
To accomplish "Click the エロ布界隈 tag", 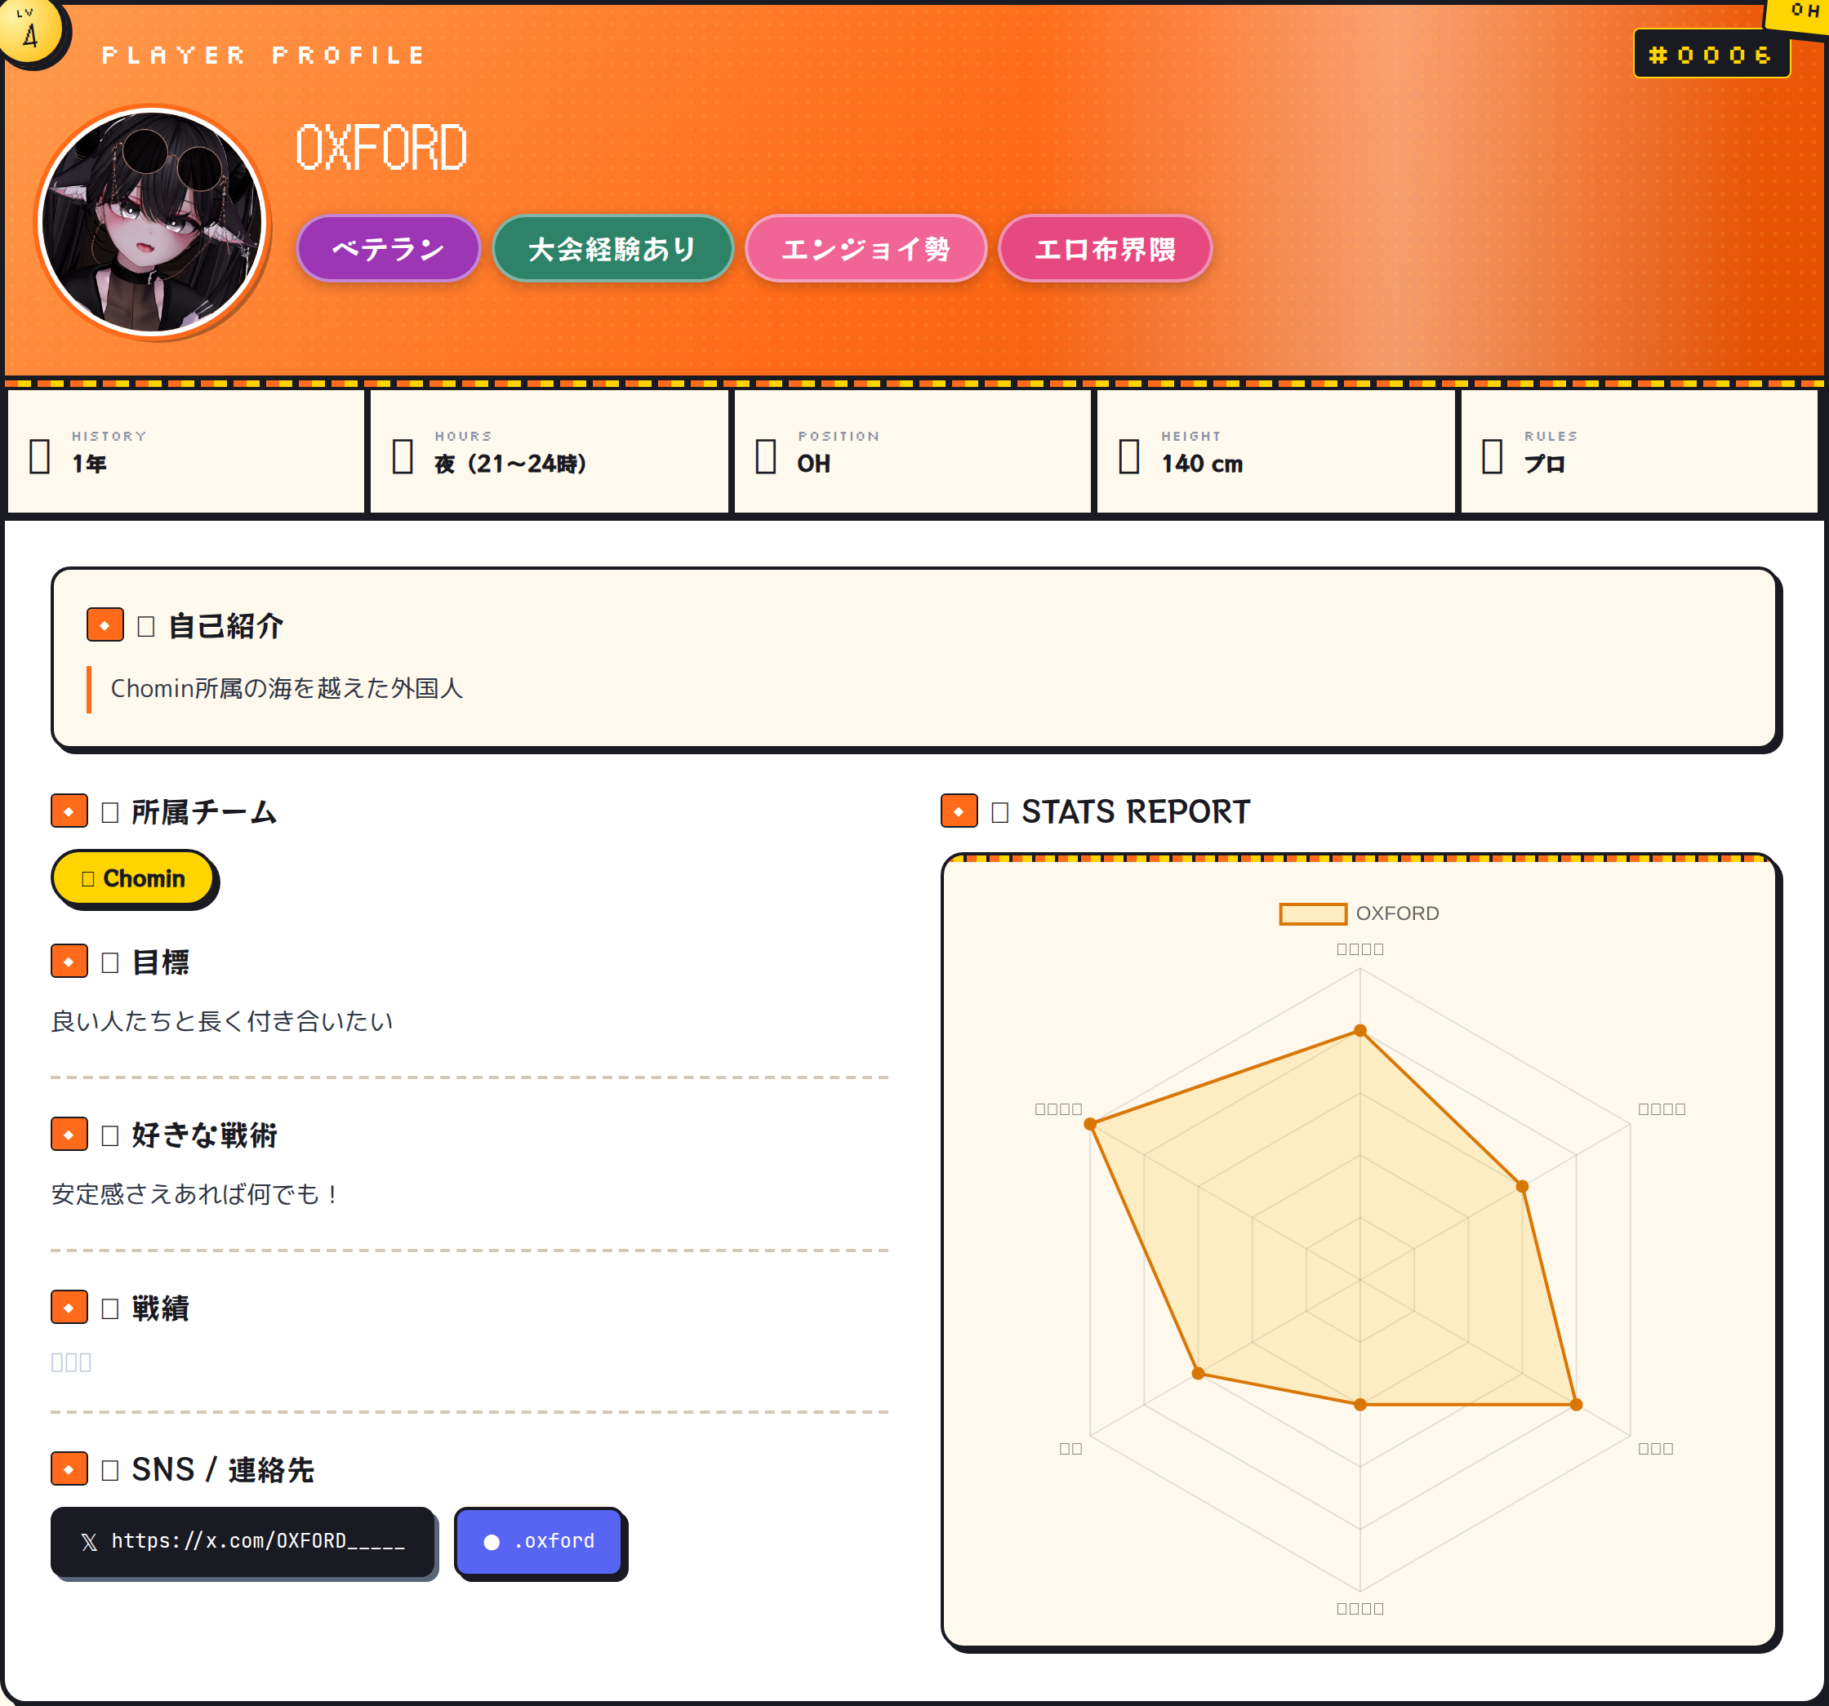I will click(x=1104, y=248).
